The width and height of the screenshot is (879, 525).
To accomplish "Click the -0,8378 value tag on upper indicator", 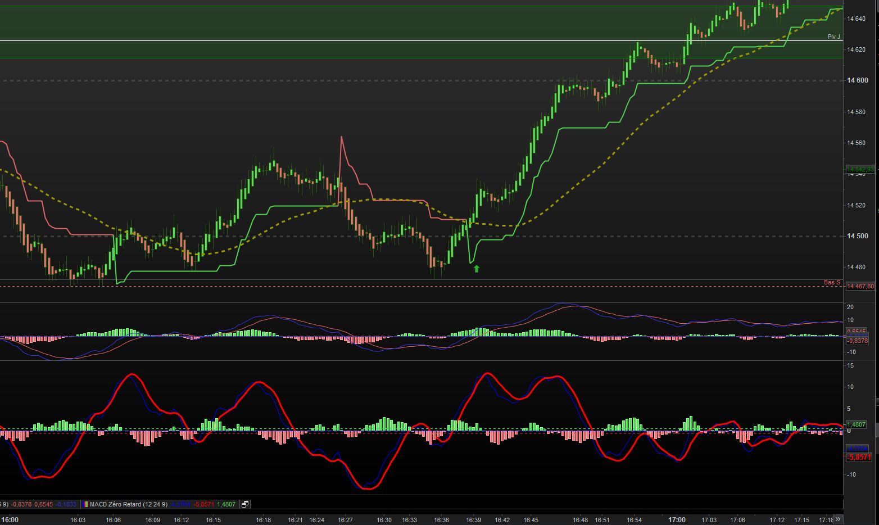I will [x=858, y=341].
